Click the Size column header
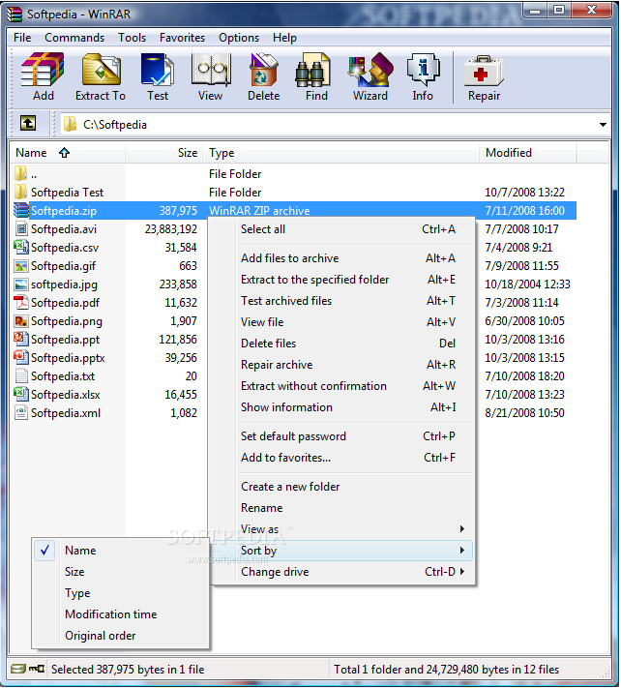 (164, 153)
